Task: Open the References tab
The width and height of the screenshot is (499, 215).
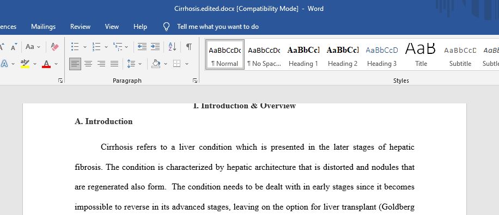Action: (x=8, y=27)
